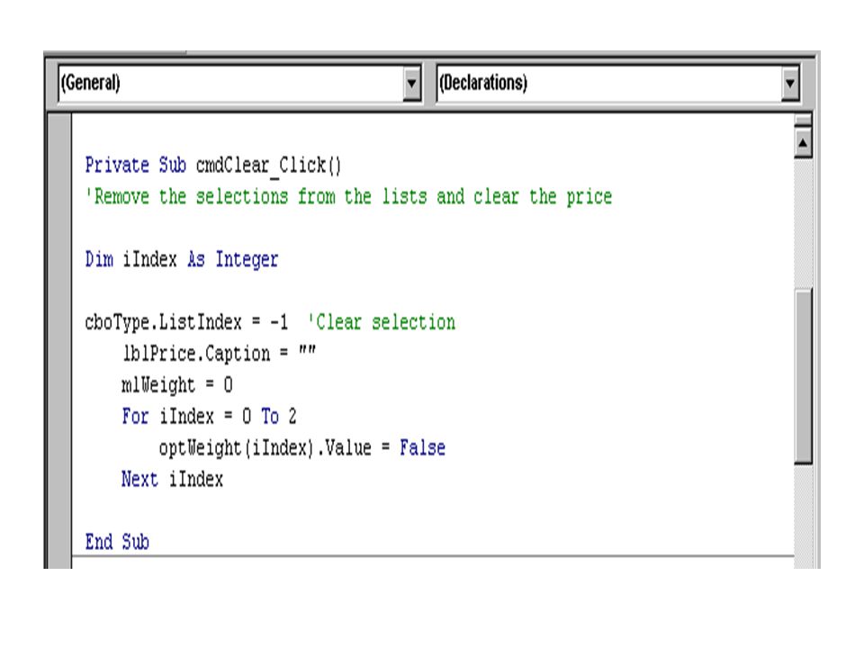Click the Dim iIndex As Integer line
864x648 pixels.
tap(182, 259)
